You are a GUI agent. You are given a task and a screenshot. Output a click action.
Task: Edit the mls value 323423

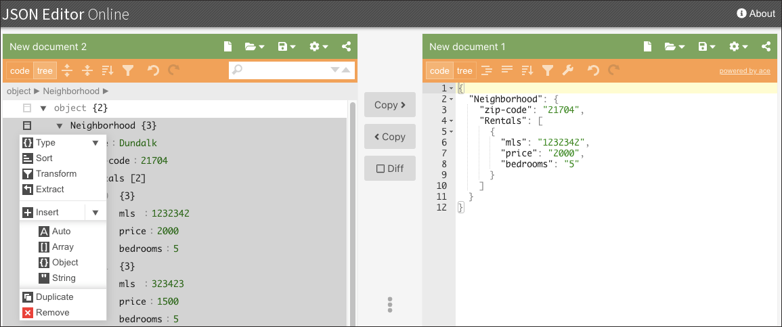[x=168, y=284]
